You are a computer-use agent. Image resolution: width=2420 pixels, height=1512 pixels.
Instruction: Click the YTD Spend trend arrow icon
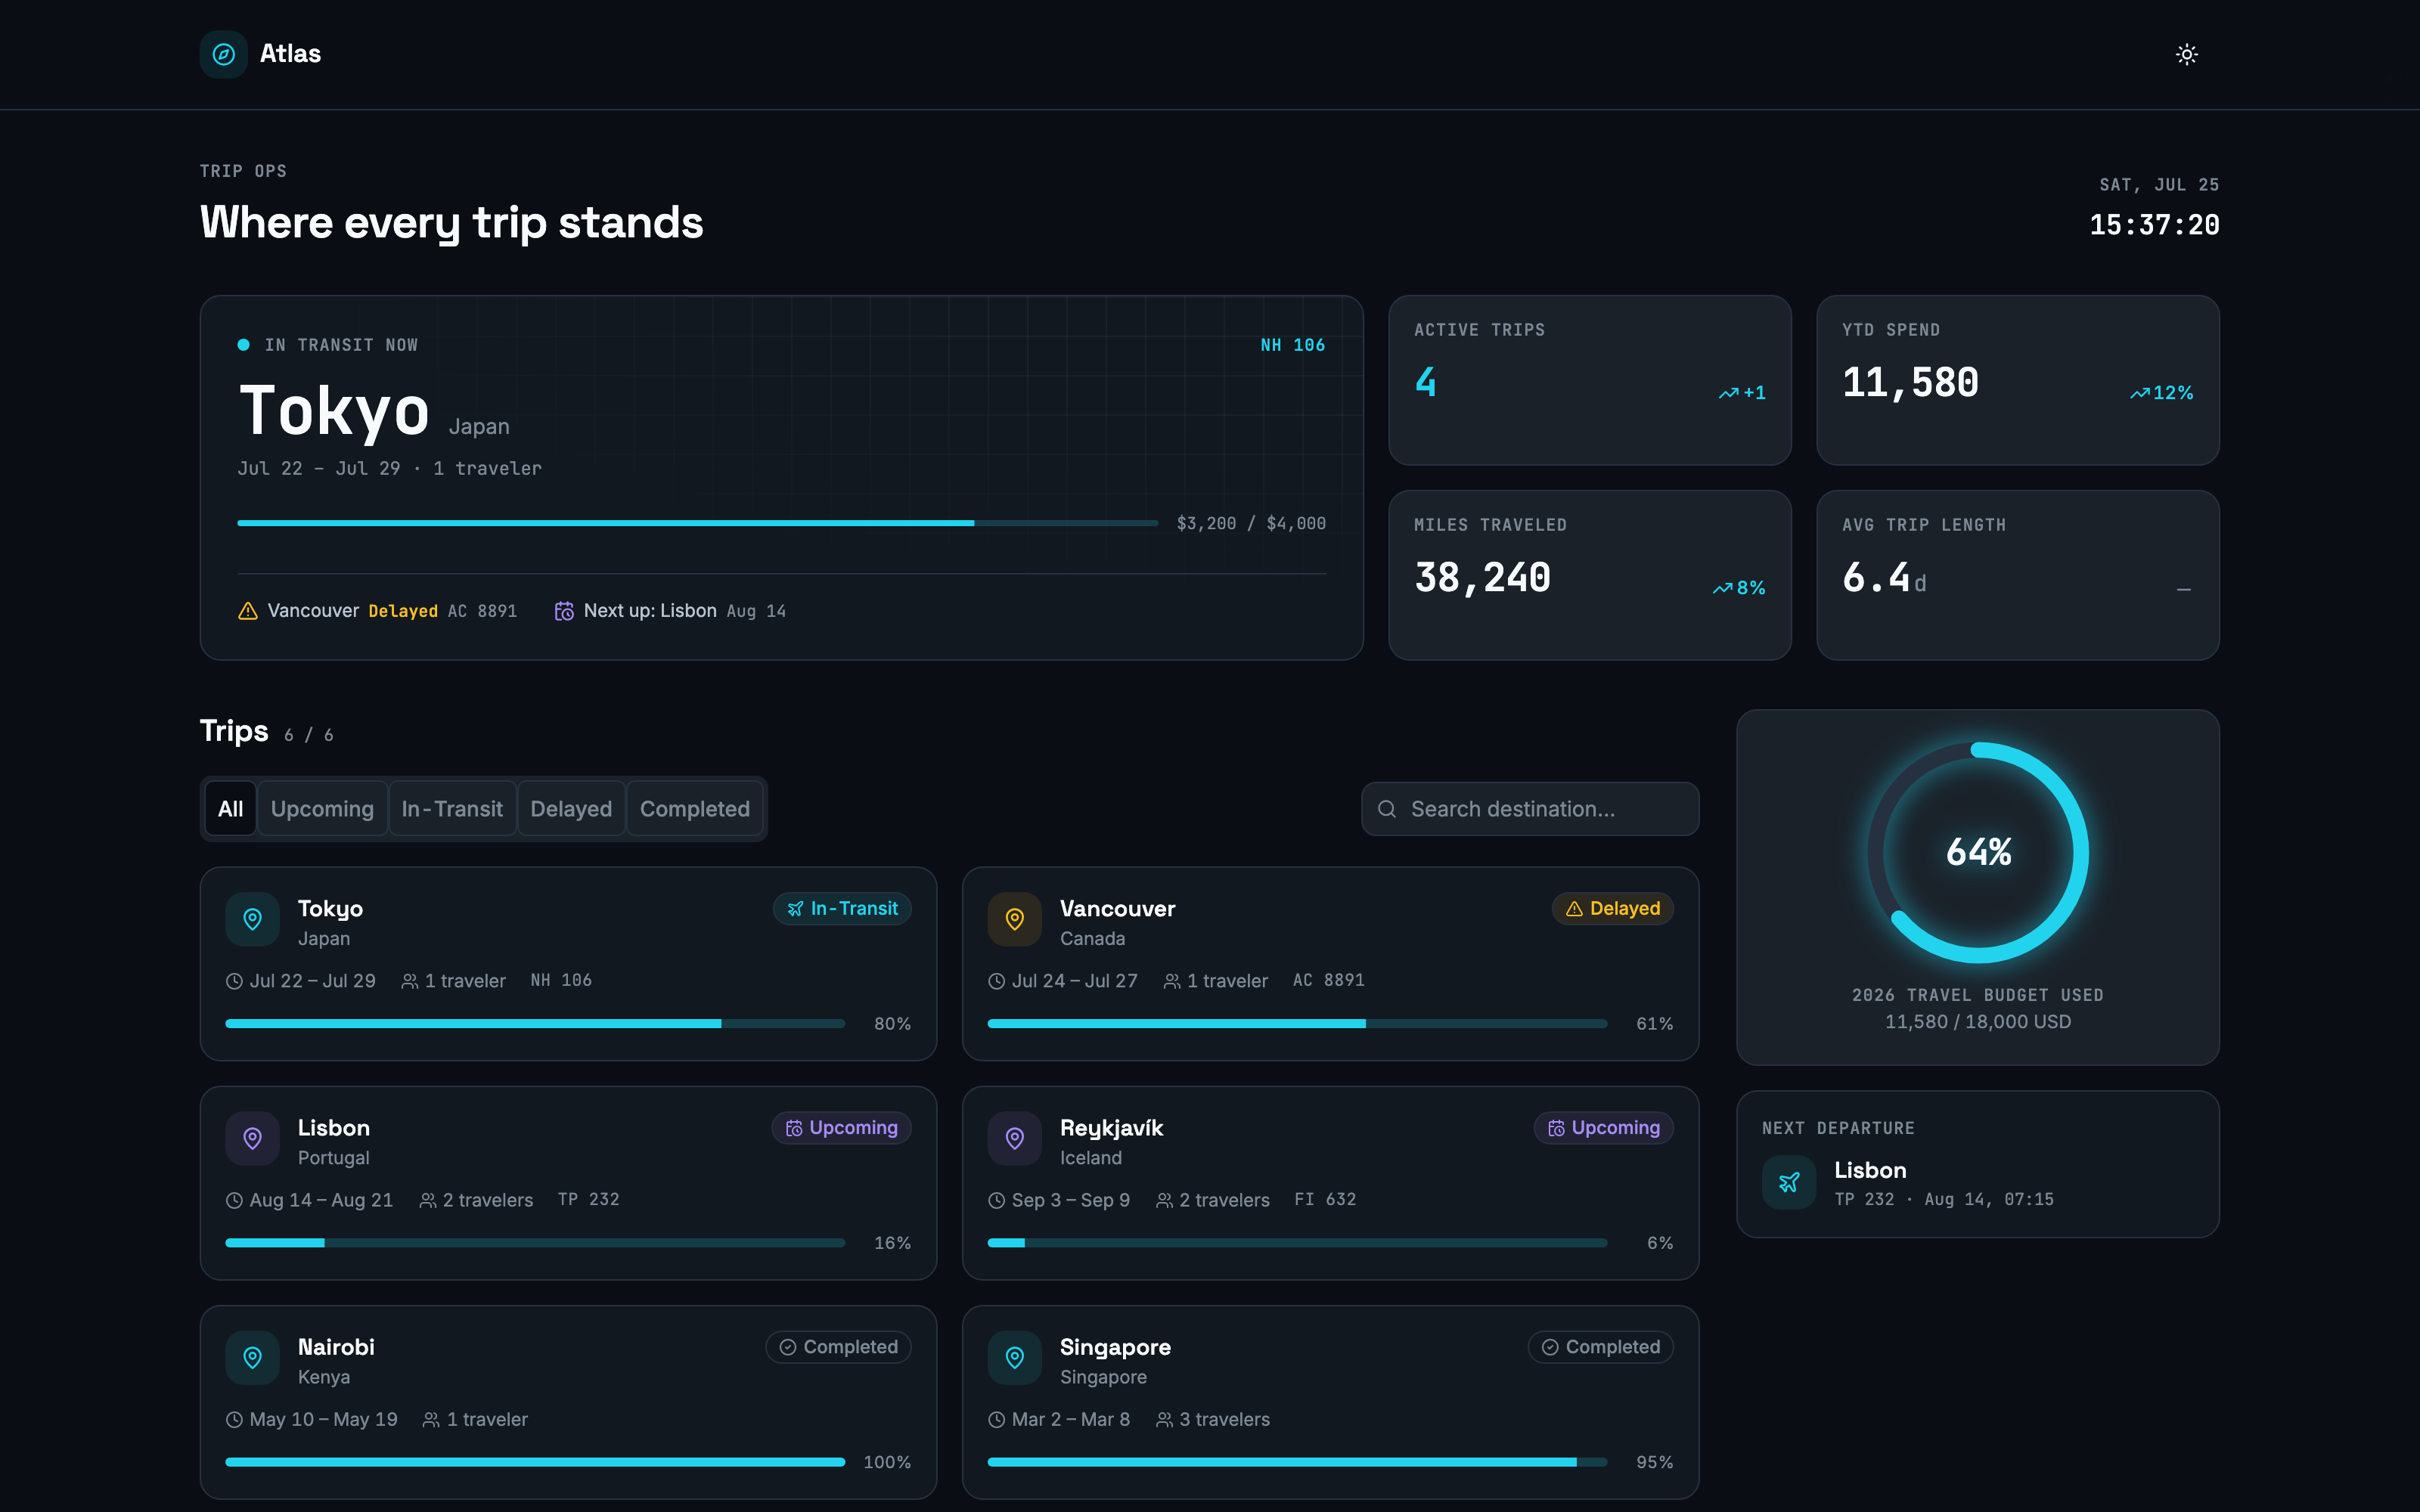(2139, 393)
